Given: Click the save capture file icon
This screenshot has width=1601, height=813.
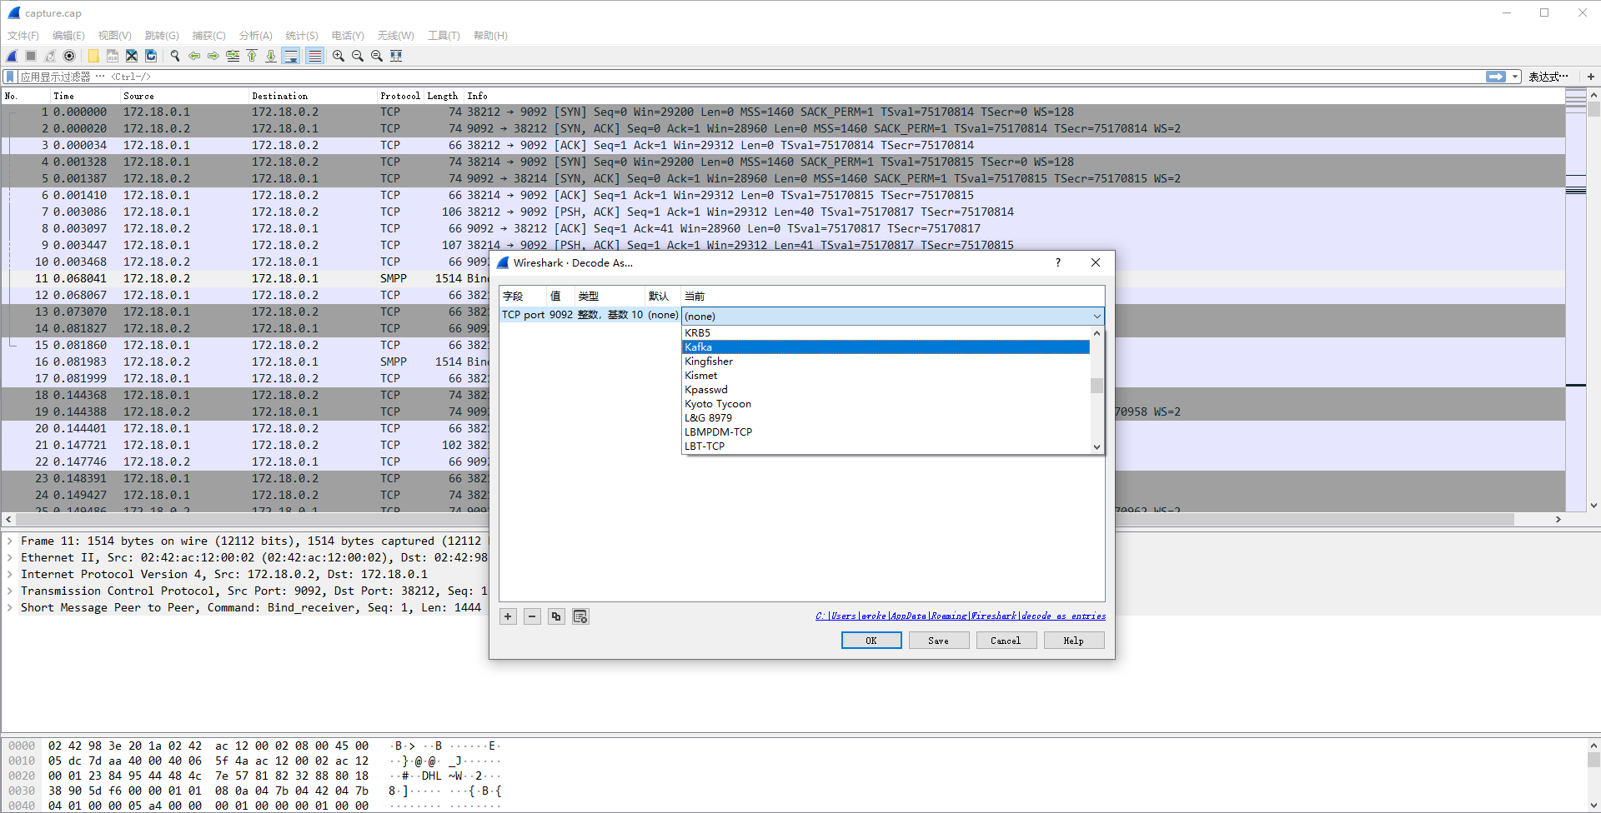Looking at the screenshot, I should click(x=113, y=56).
